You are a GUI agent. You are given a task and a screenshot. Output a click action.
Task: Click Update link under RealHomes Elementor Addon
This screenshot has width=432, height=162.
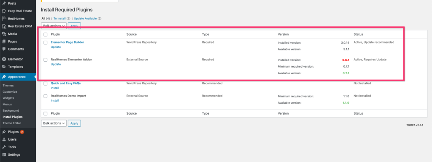[56, 64]
